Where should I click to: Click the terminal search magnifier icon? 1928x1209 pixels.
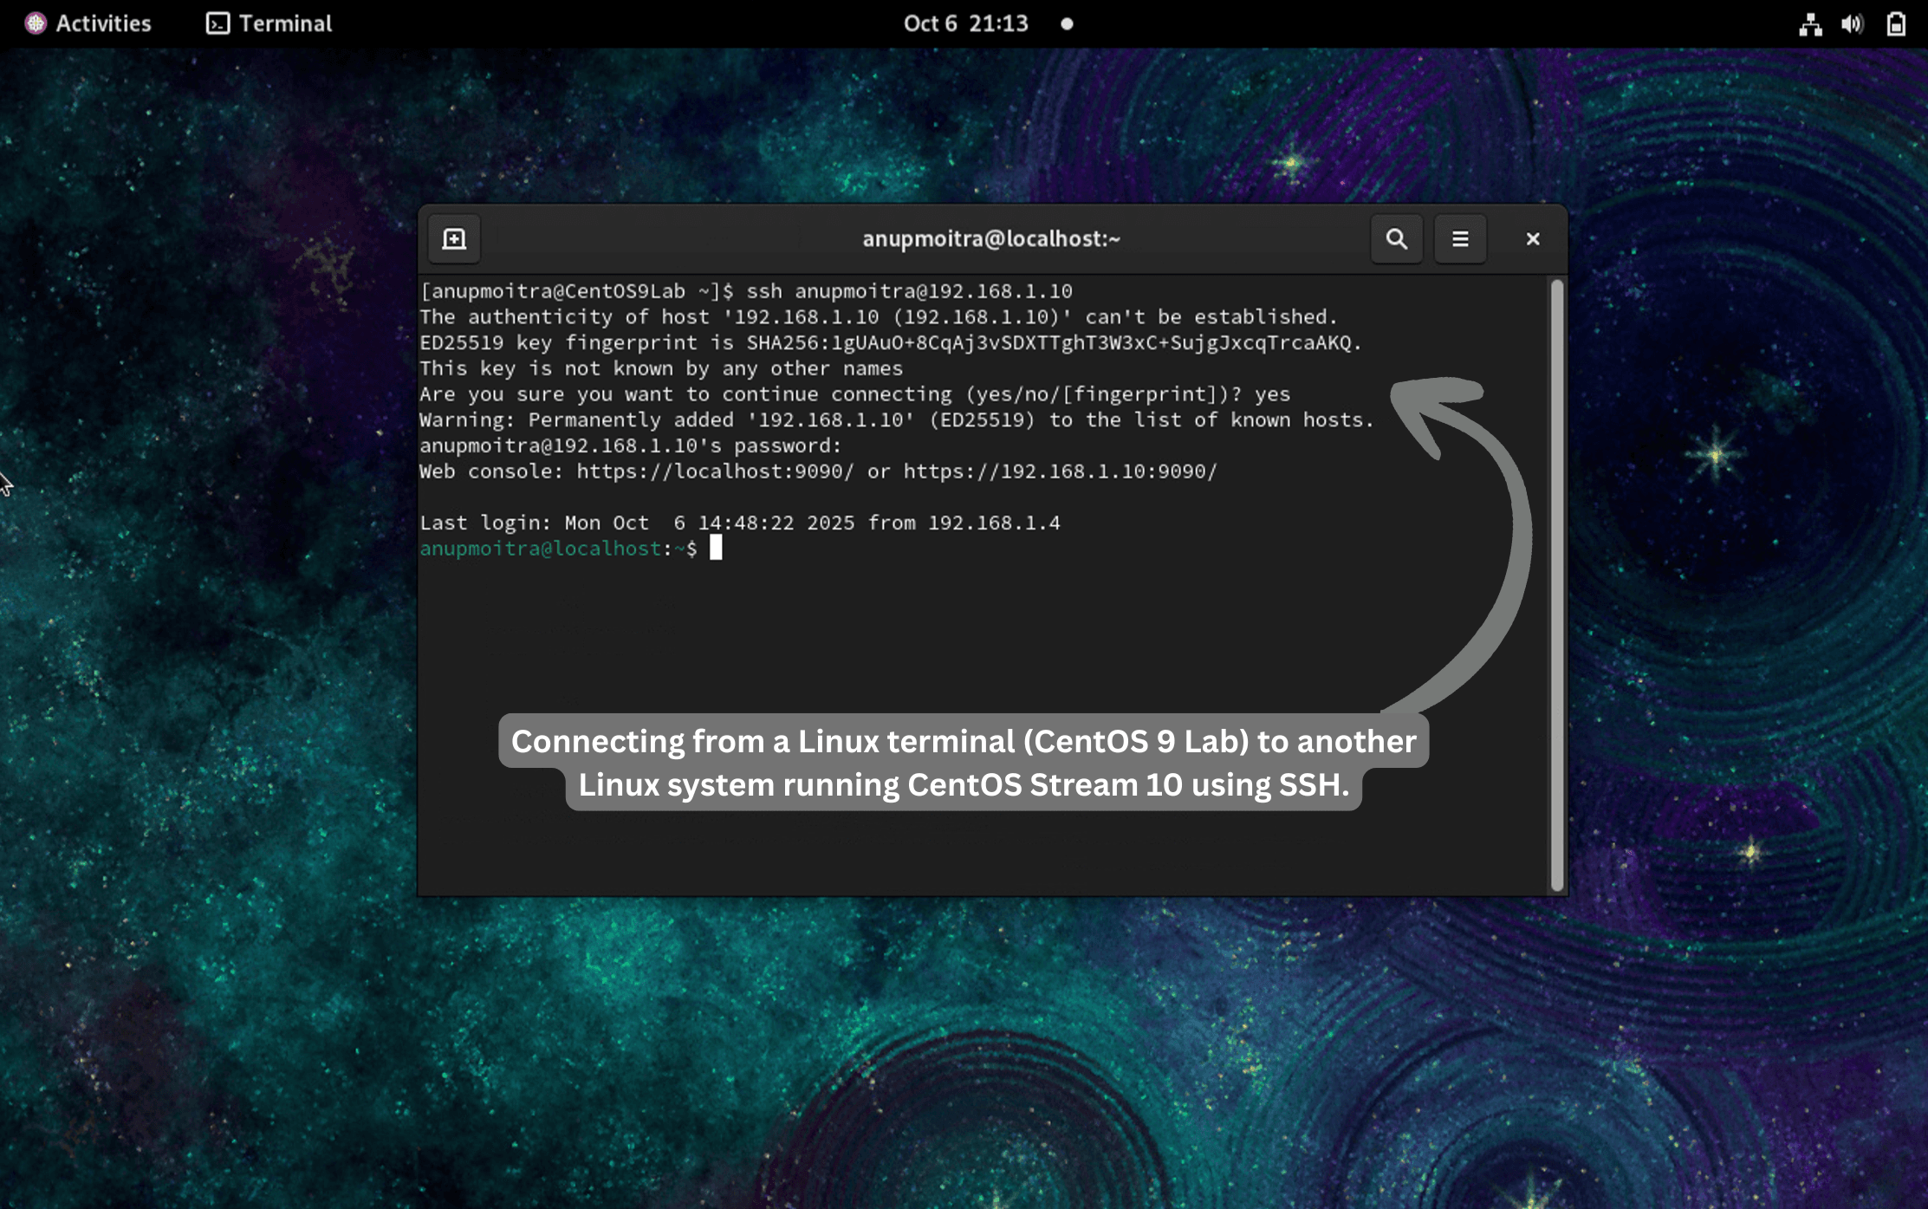click(1396, 238)
